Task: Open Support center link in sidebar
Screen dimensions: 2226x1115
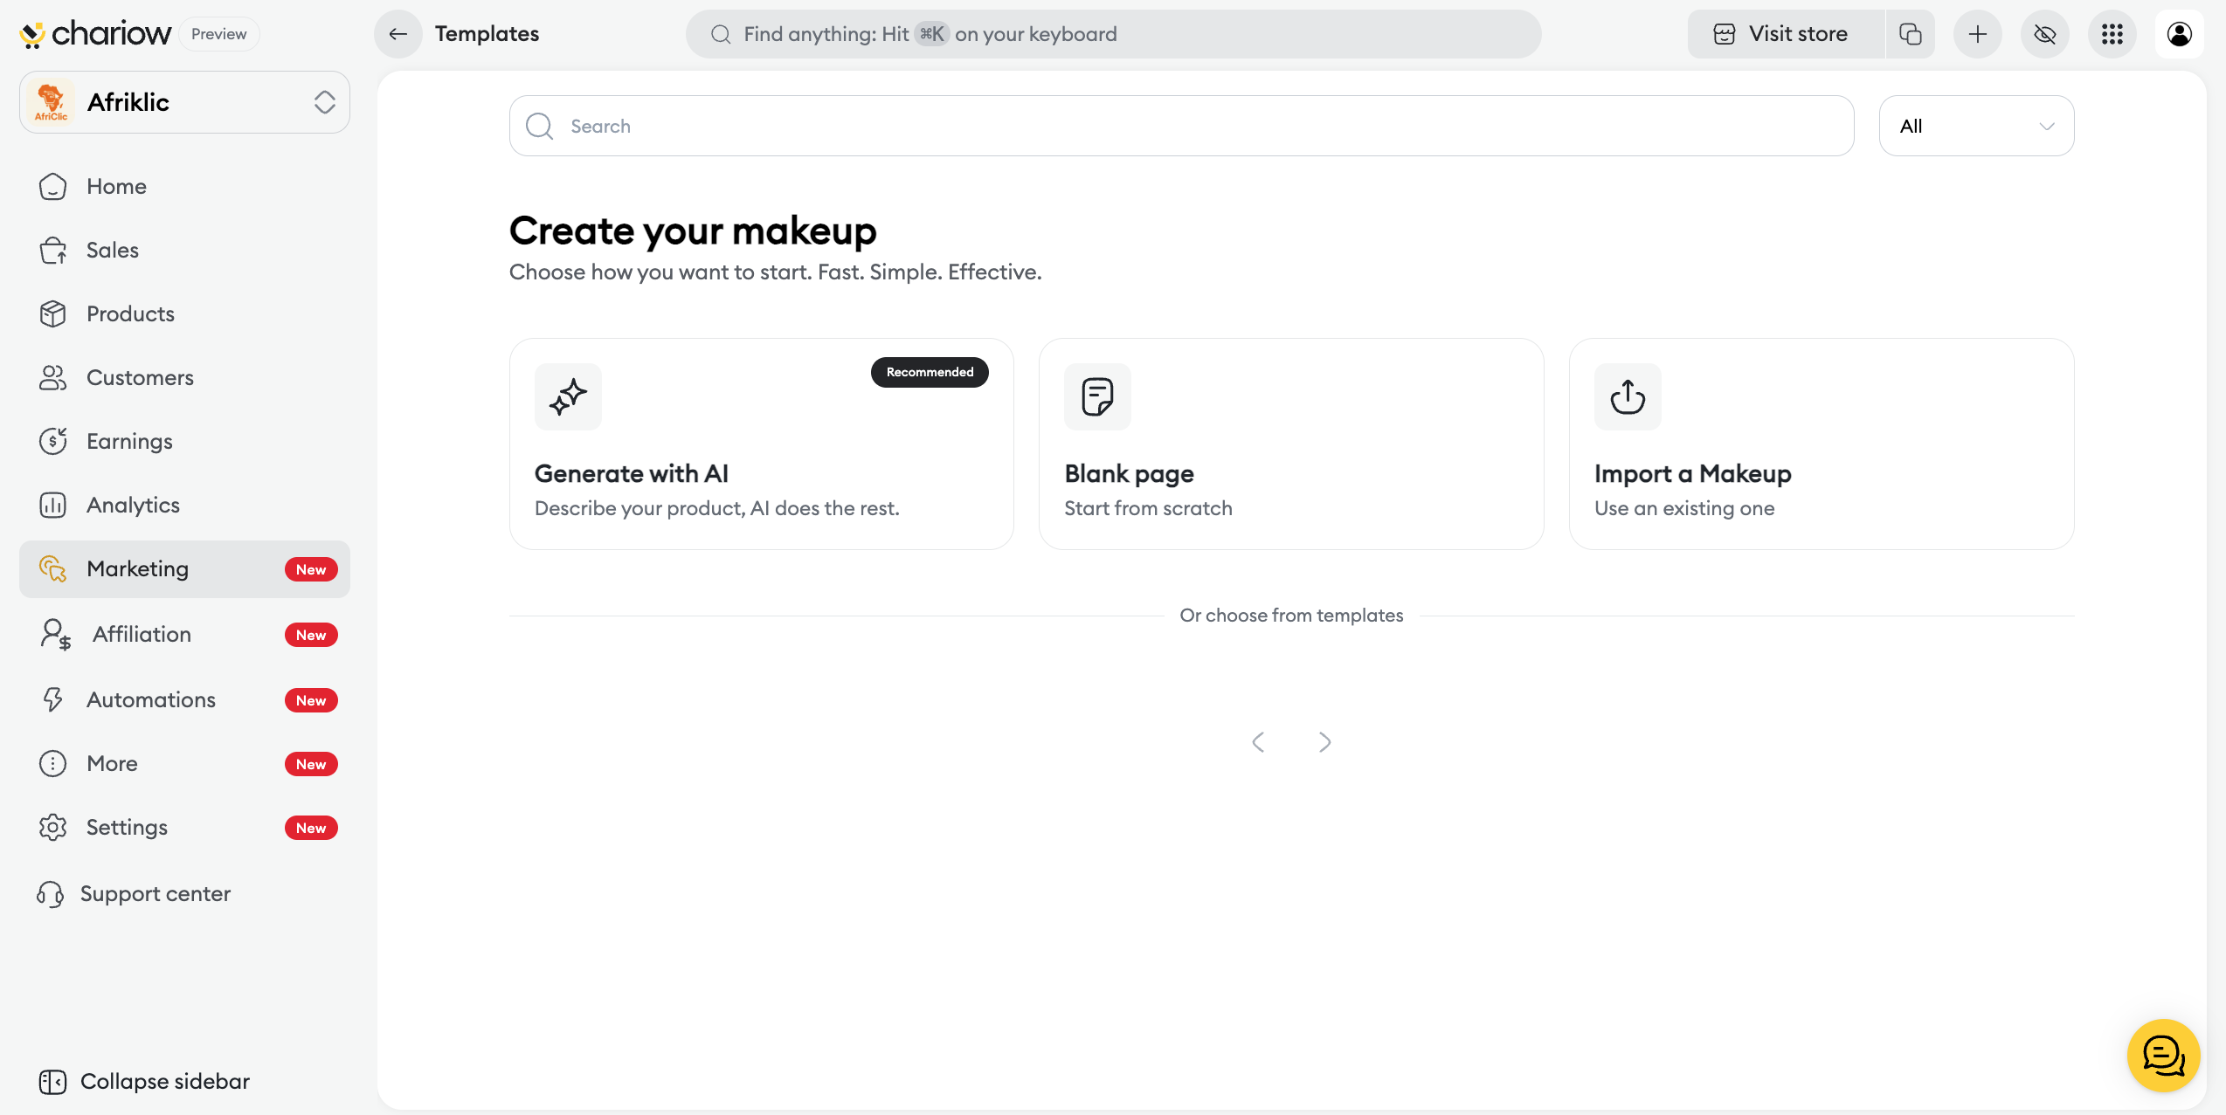Action: pos(155,894)
